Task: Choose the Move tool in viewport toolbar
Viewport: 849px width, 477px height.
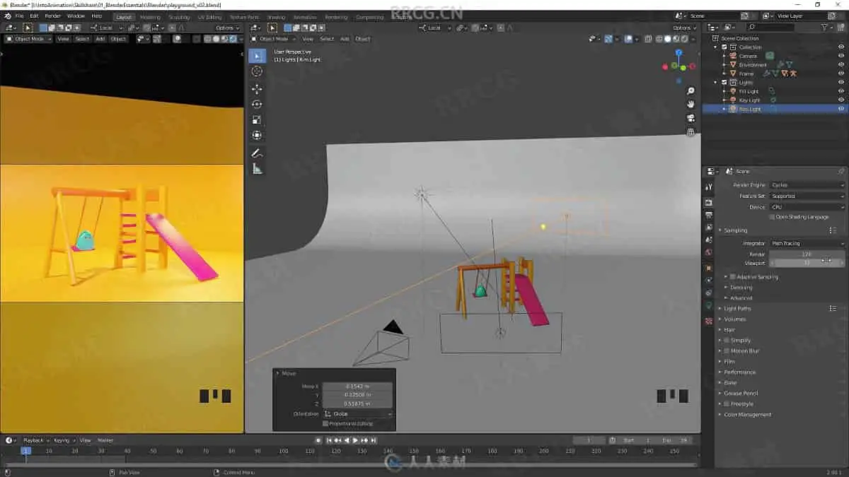Action: point(257,89)
